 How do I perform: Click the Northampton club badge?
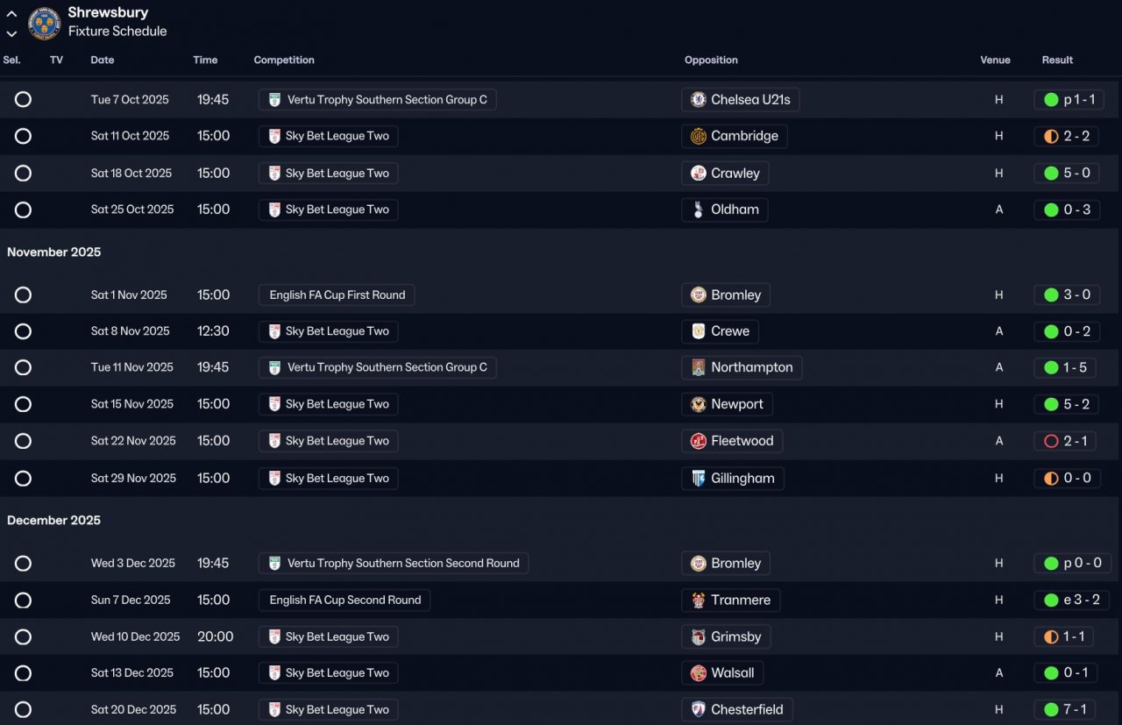point(699,367)
